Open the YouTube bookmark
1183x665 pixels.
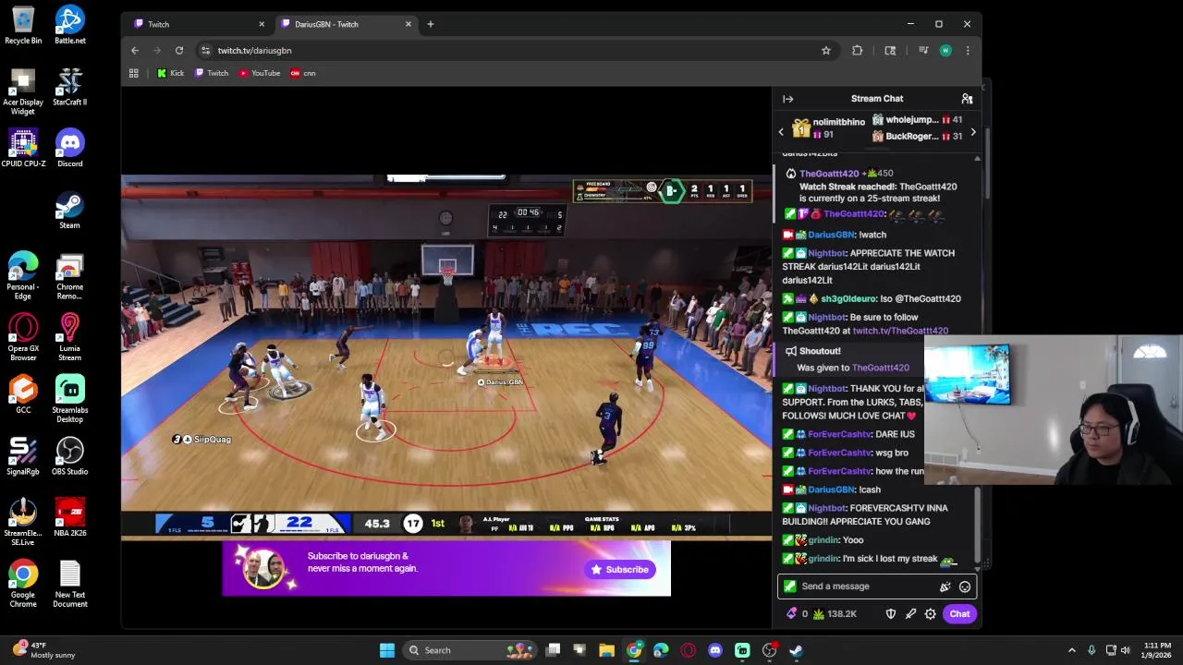pos(260,73)
